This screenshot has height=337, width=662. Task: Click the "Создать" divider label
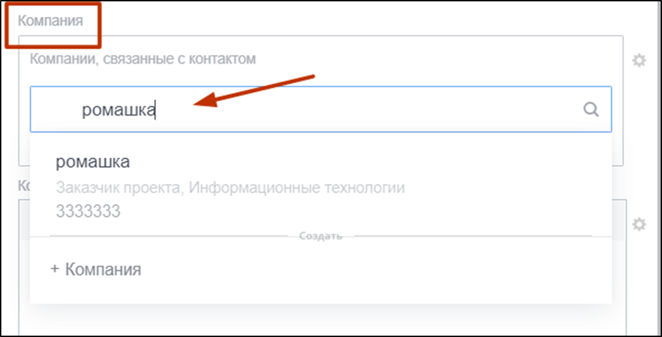(x=321, y=236)
